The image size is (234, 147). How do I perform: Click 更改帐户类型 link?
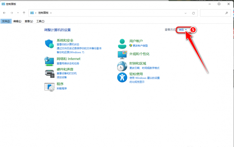140,46
